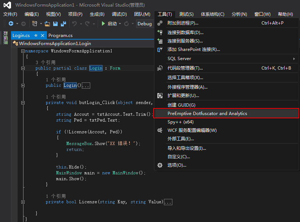Open the redo history dropdown arrow

94,24
